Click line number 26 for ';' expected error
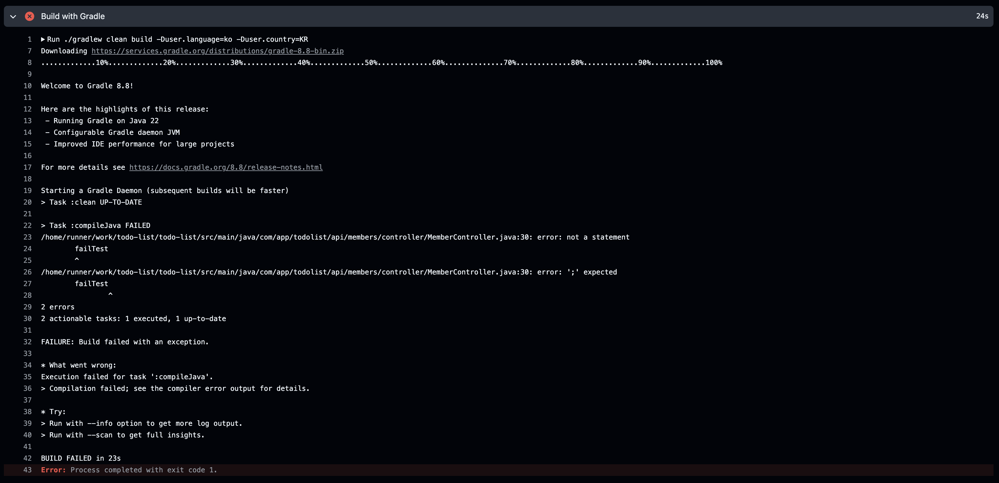The image size is (999, 483). click(27, 272)
